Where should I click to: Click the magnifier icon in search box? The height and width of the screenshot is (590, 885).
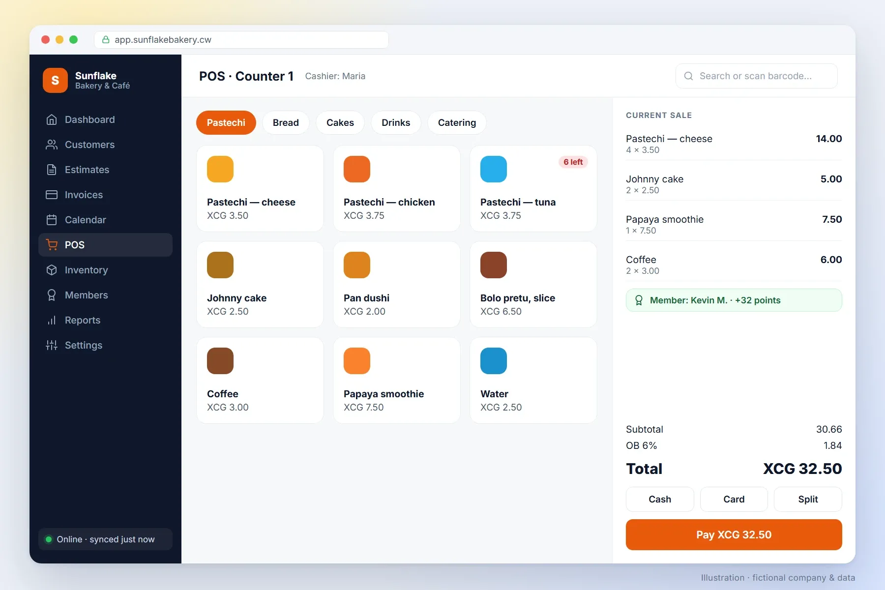point(688,76)
